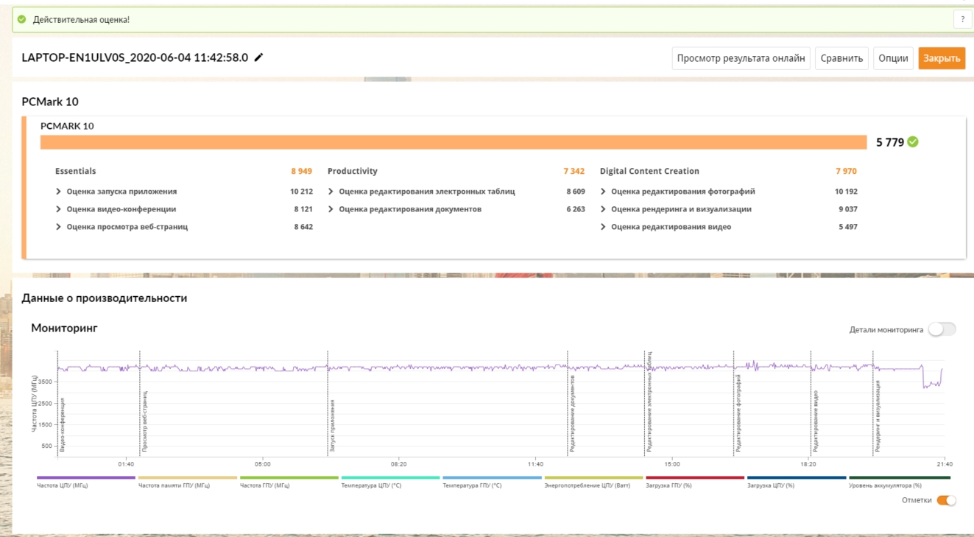Screen dimensions: 974x537
Task: Click the rendering score 9 037
Action: tap(848, 209)
